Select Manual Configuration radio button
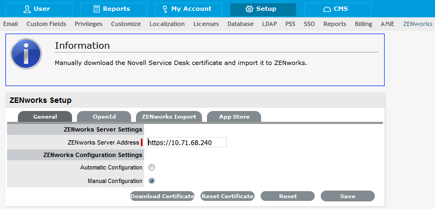 pyautogui.click(x=152, y=181)
